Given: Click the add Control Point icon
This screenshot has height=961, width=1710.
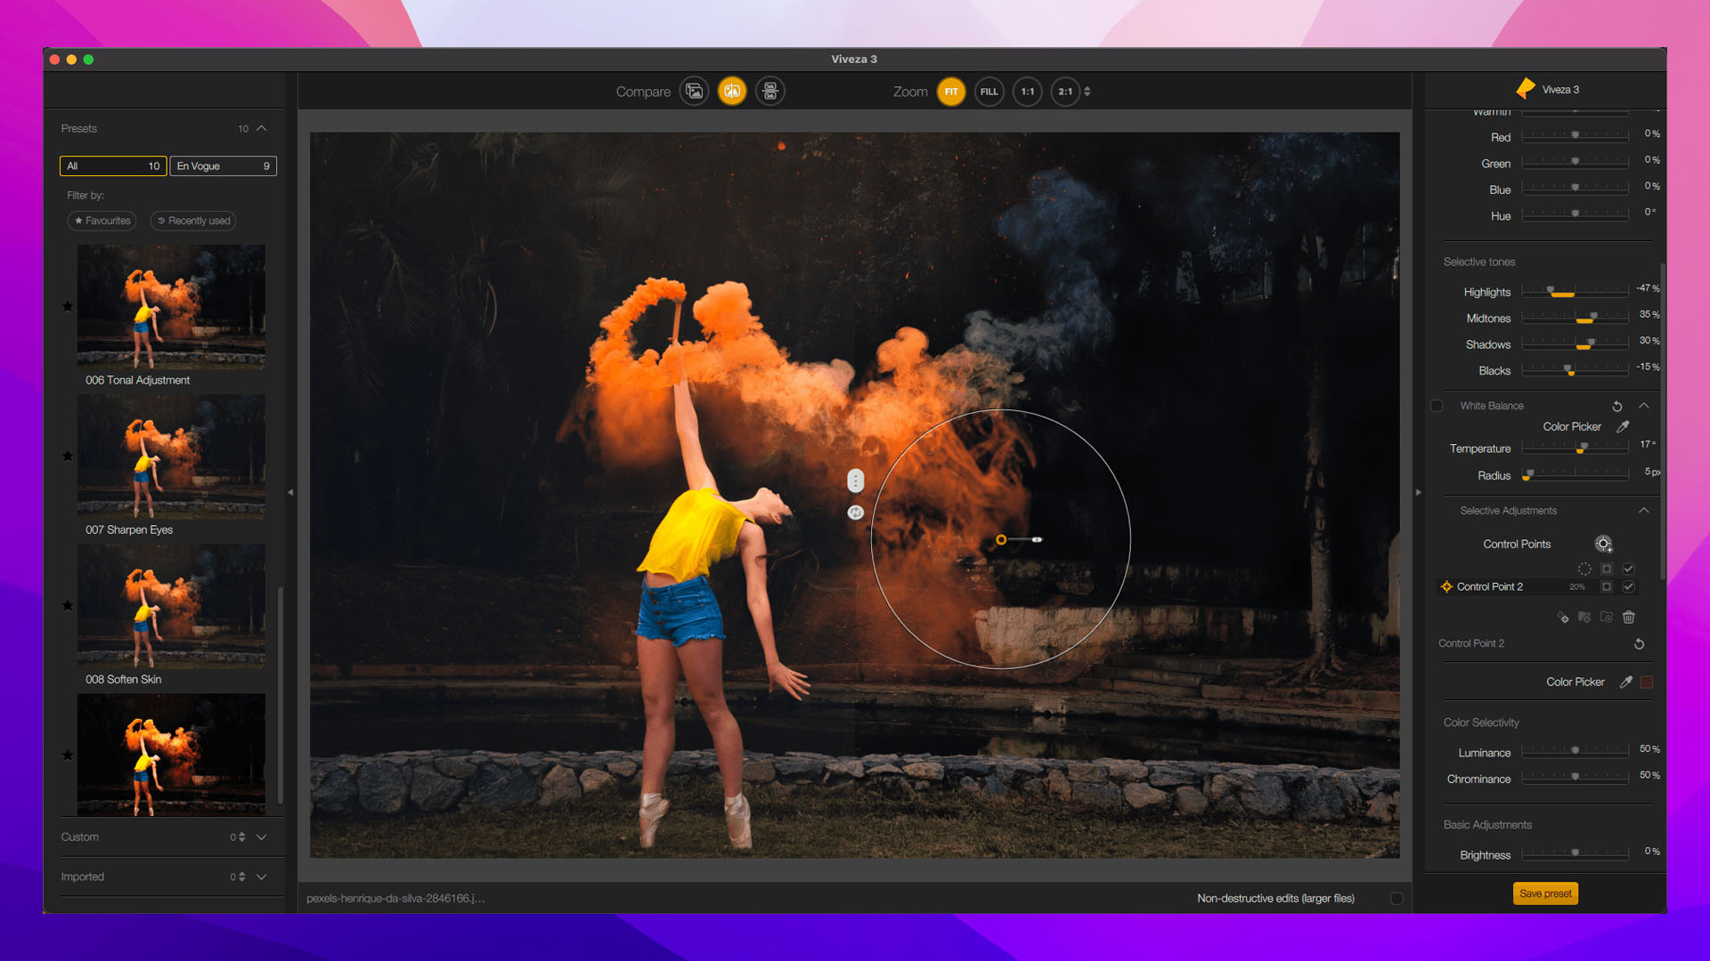Looking at the screenshot, I should click(x=1603, y=544).
